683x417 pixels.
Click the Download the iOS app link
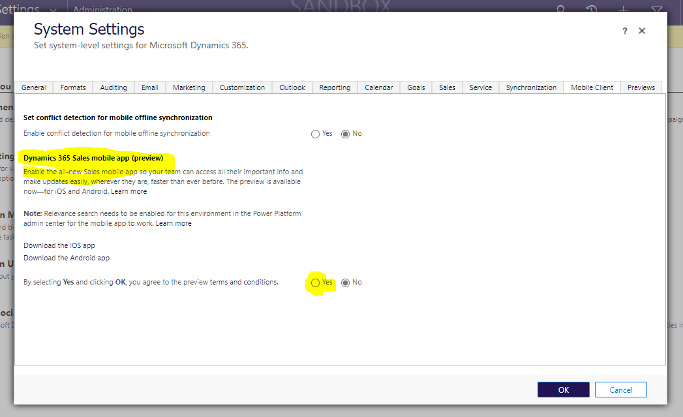pyautogui.click(x=59, y=245)
